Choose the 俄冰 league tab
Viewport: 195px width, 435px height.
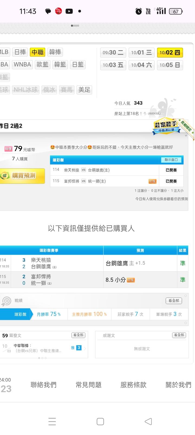click(x=49, y=90)
